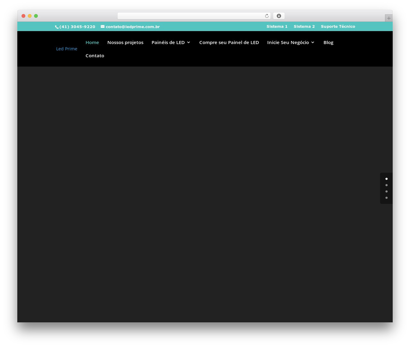
Task: Open Compre seu Painel de LED page
Action: [x=229, y=43]
